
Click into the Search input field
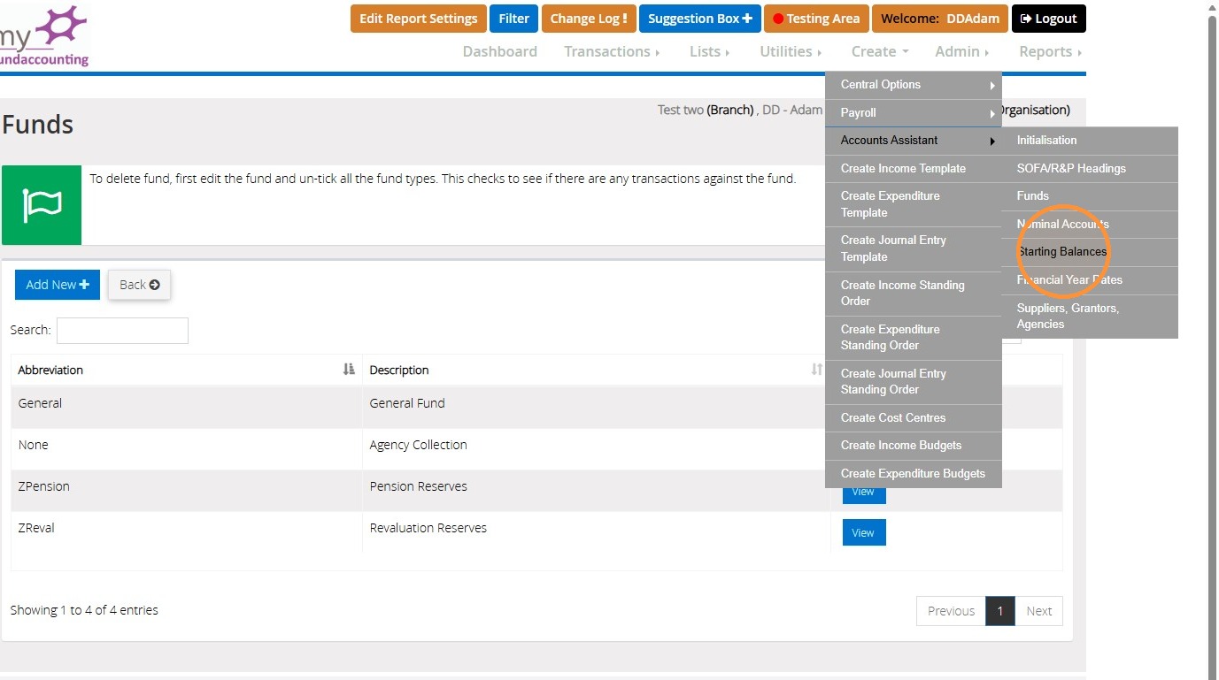(x=122, y=330)
